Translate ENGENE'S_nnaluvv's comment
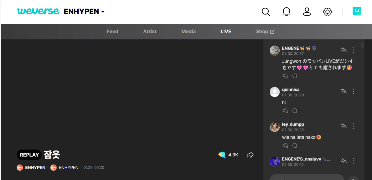Viewport: 372px width, 180px height. (344, 161)
